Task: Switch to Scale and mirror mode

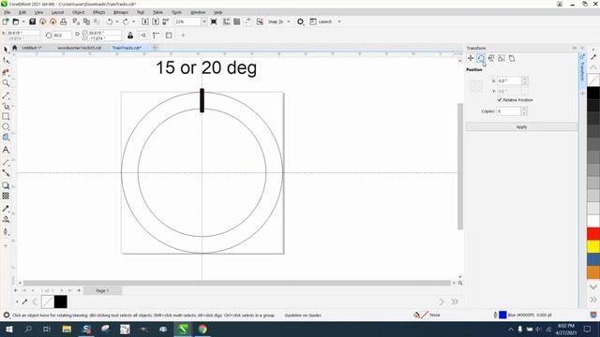Action: [491, 58]
